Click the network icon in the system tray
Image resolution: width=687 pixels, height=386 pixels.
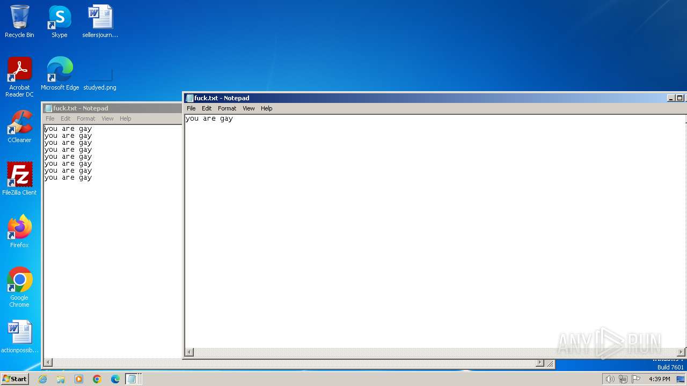(x=623, y=379)
